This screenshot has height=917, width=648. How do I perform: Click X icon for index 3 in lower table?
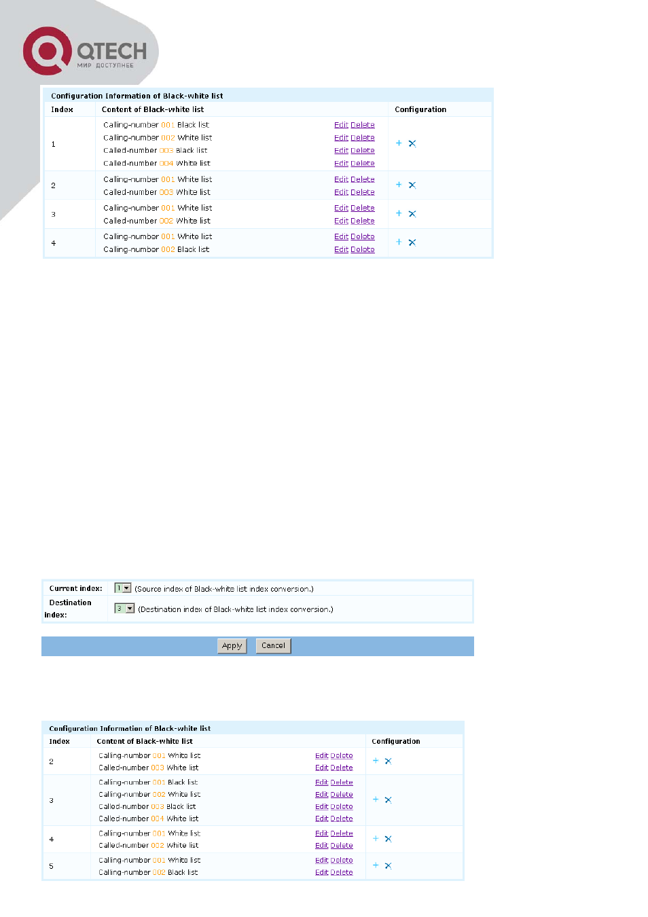coord(389,800)
